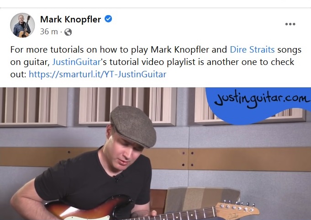Click the blue blob banner in the video corner
The width and height of the screenshot is (311, 220).
tap(258, 105)
